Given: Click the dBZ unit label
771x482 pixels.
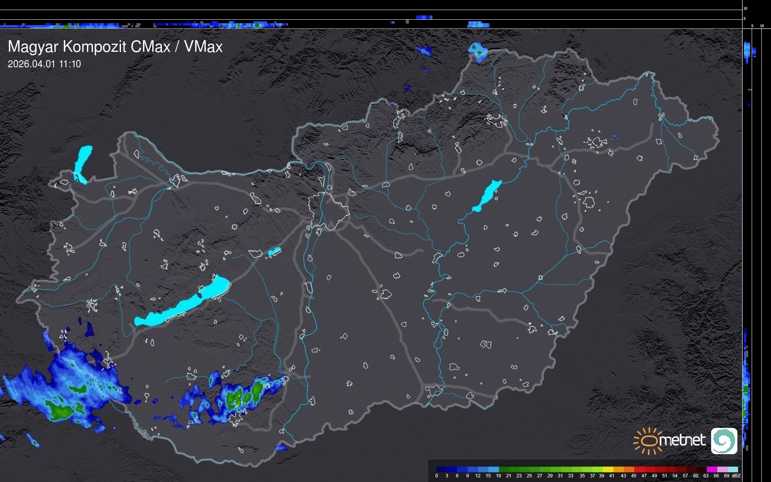Looking at the screenshot, I should click(x=736, y=476).
